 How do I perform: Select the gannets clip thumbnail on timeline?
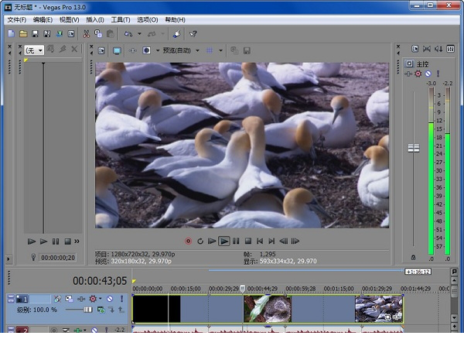pyautogui.click(x=379, y=309)
